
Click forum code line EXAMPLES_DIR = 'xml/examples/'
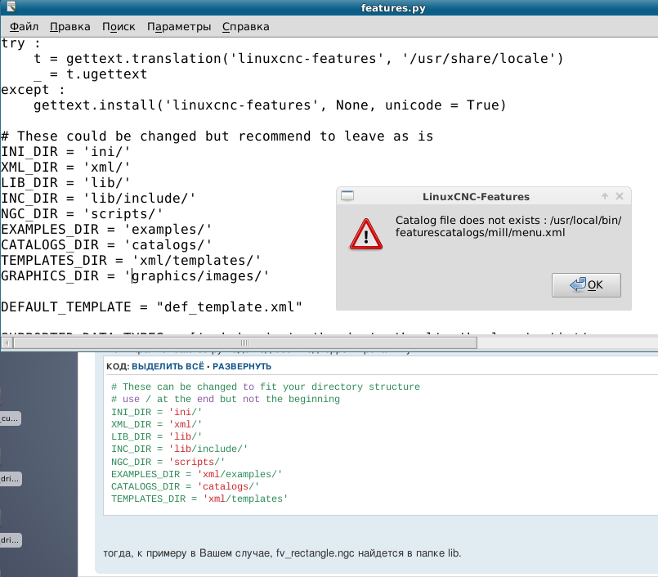(x=196, y=474)
